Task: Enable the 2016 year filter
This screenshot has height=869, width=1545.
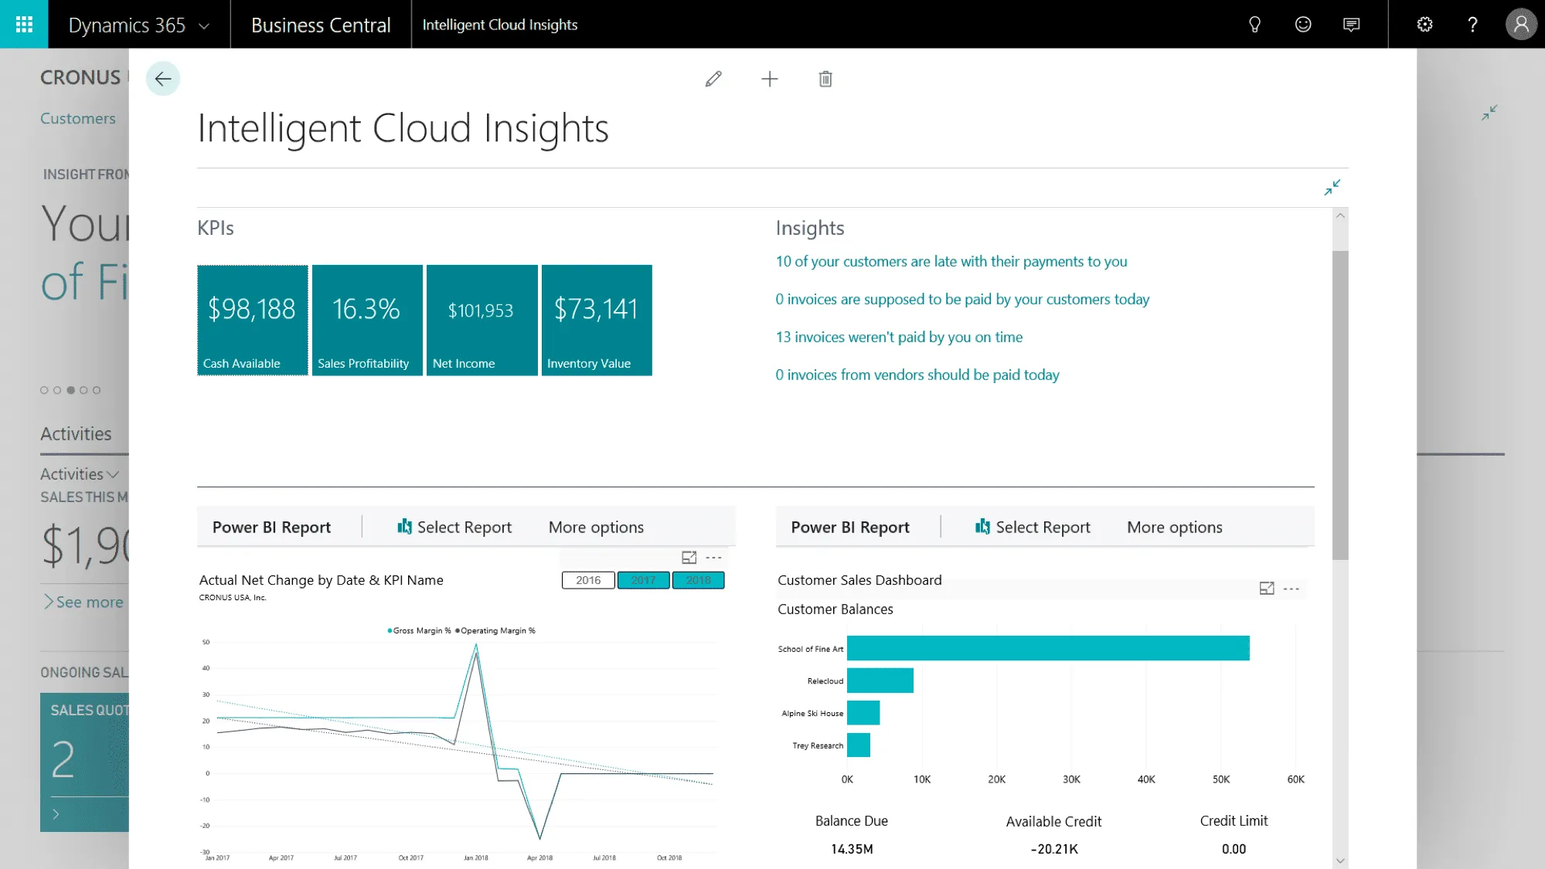Action: pyautogui.click(x=587, y=579)
